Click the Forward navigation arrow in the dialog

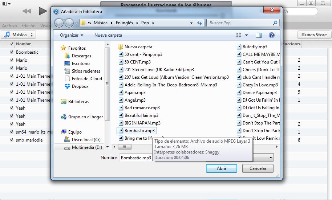click(x=69, y=23)
